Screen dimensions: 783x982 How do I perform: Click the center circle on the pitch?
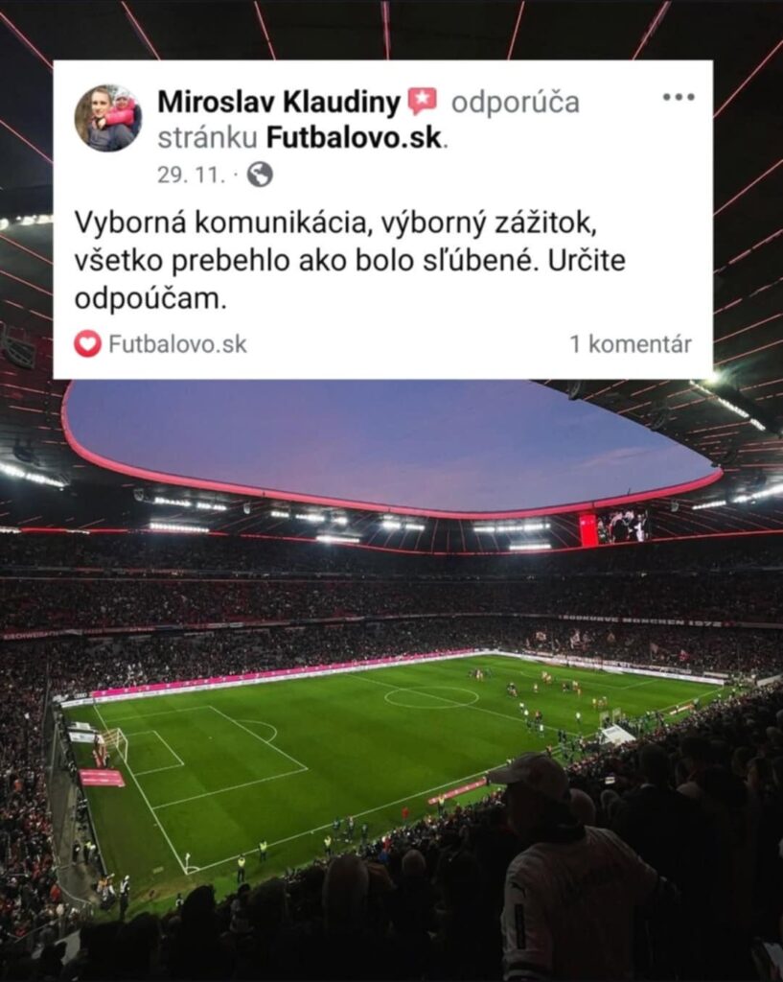coord(432,697)
